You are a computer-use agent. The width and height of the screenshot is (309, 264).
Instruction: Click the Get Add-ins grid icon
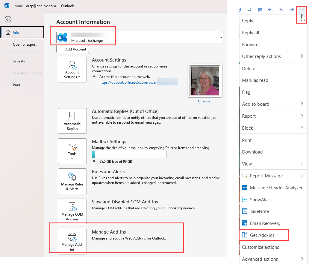[x=245, y=235]
